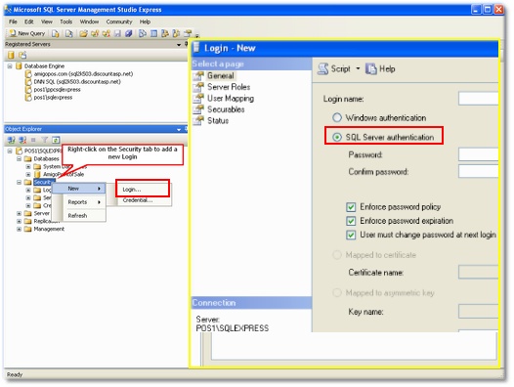Choose Reports in the context menu

(x=79, y=202)
